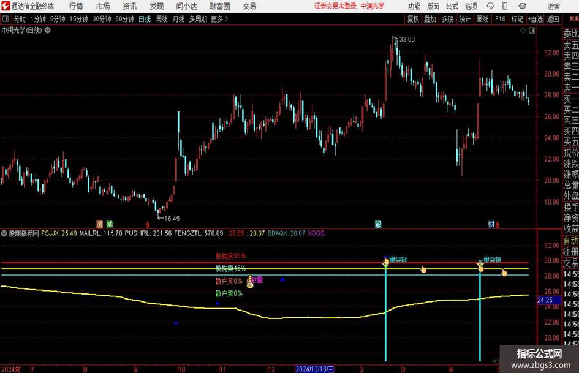Click the 机构买55% label

tap(231, 256)
